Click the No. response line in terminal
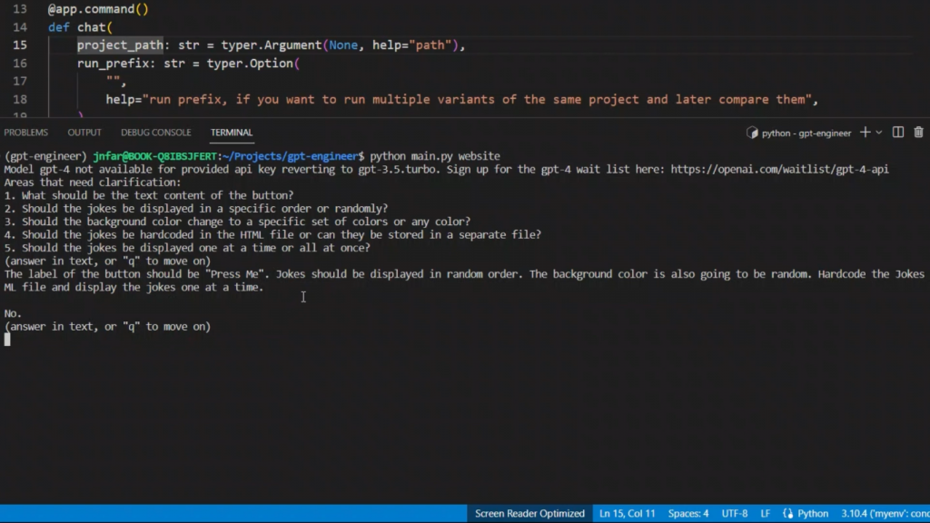 coord(13,313)
